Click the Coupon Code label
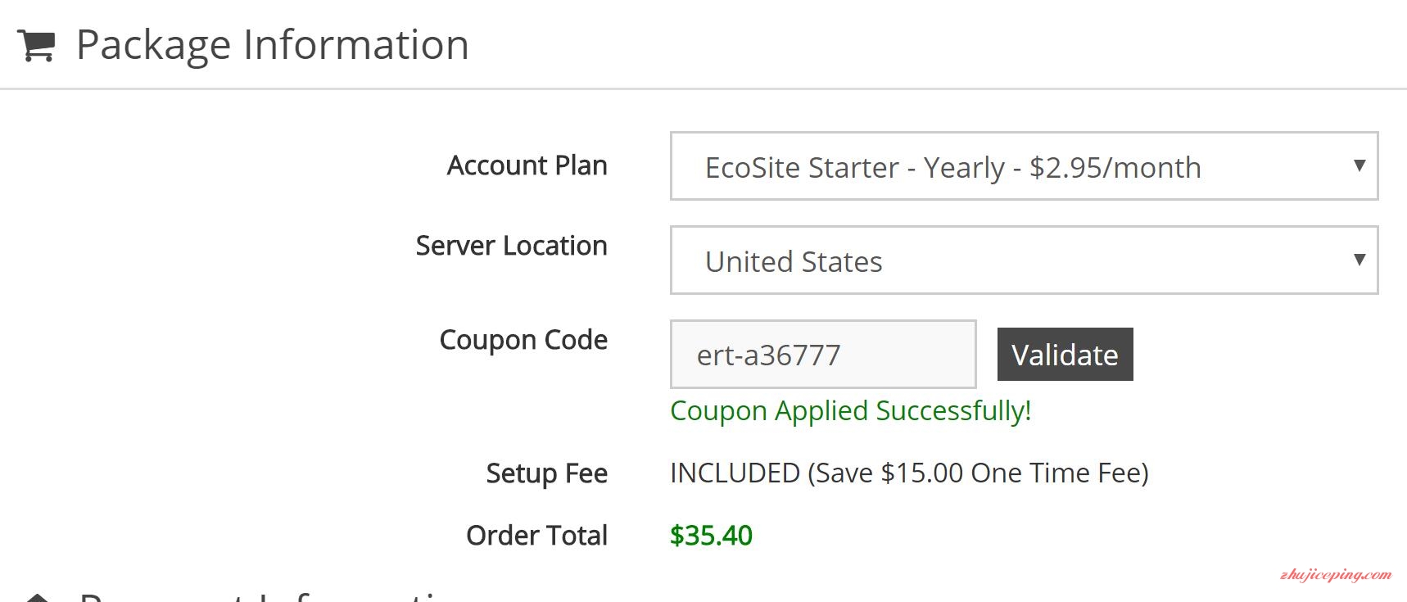 coord(523,340)
